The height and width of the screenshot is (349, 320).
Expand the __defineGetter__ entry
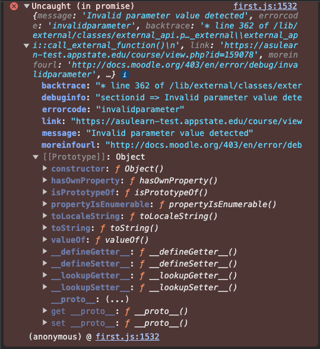45,252
